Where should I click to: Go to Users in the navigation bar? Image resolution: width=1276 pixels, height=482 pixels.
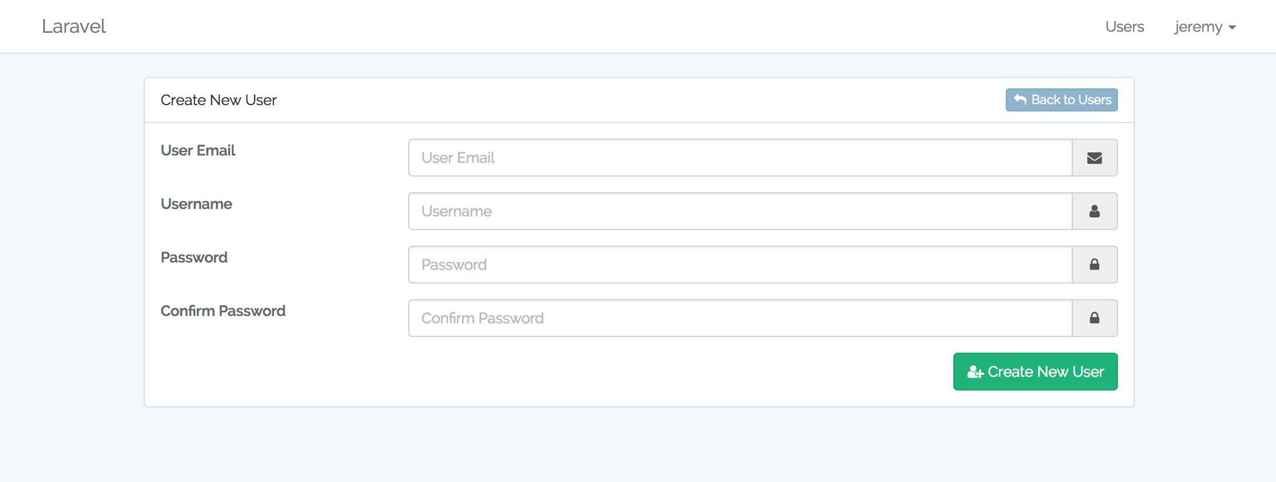(1125, 27)
